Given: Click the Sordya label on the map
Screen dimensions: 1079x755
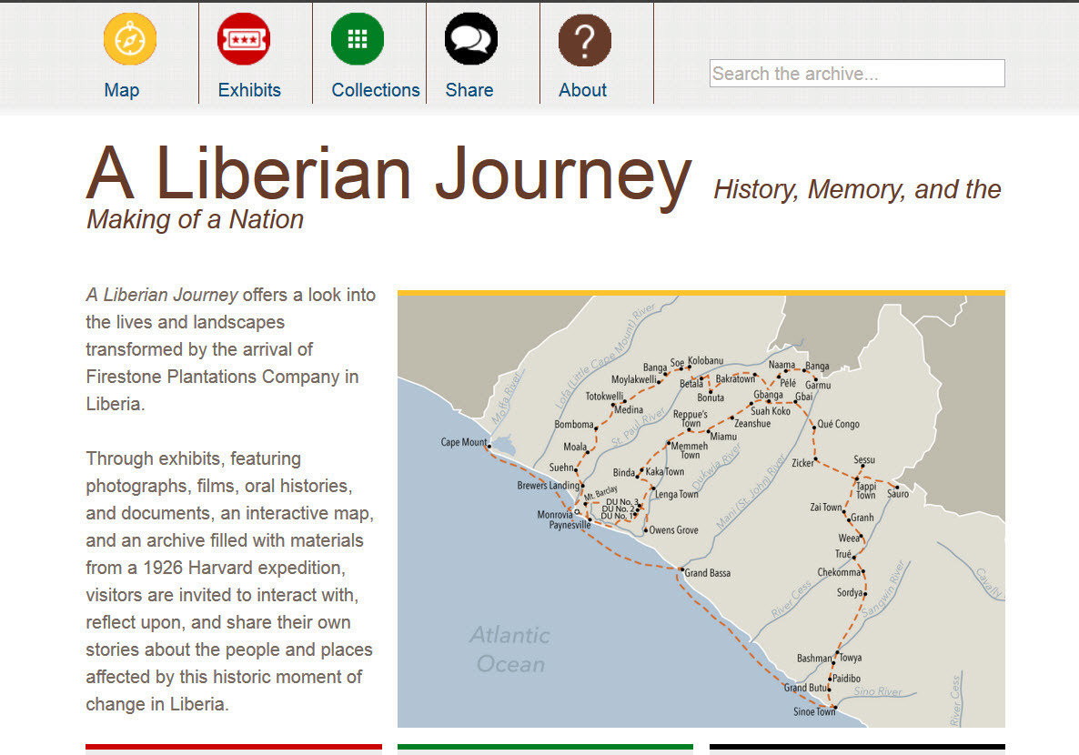Looking at the screenshot, I should 850,592.
